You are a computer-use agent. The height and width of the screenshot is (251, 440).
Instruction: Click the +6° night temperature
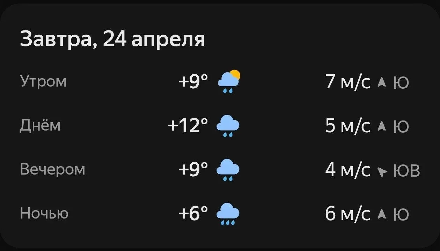193,213
